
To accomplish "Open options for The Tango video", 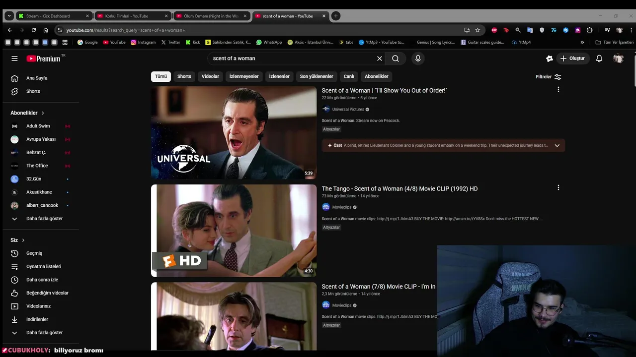I will (558, 188).
